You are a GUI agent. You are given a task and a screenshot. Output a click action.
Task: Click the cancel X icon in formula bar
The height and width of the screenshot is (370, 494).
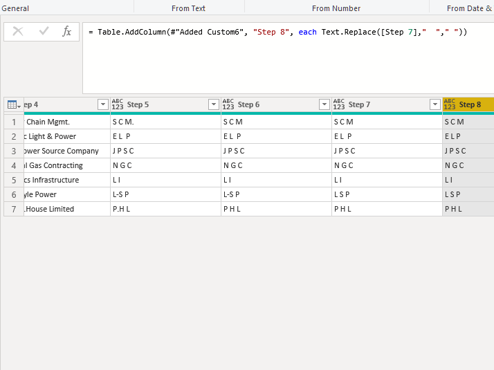[18, 32]
